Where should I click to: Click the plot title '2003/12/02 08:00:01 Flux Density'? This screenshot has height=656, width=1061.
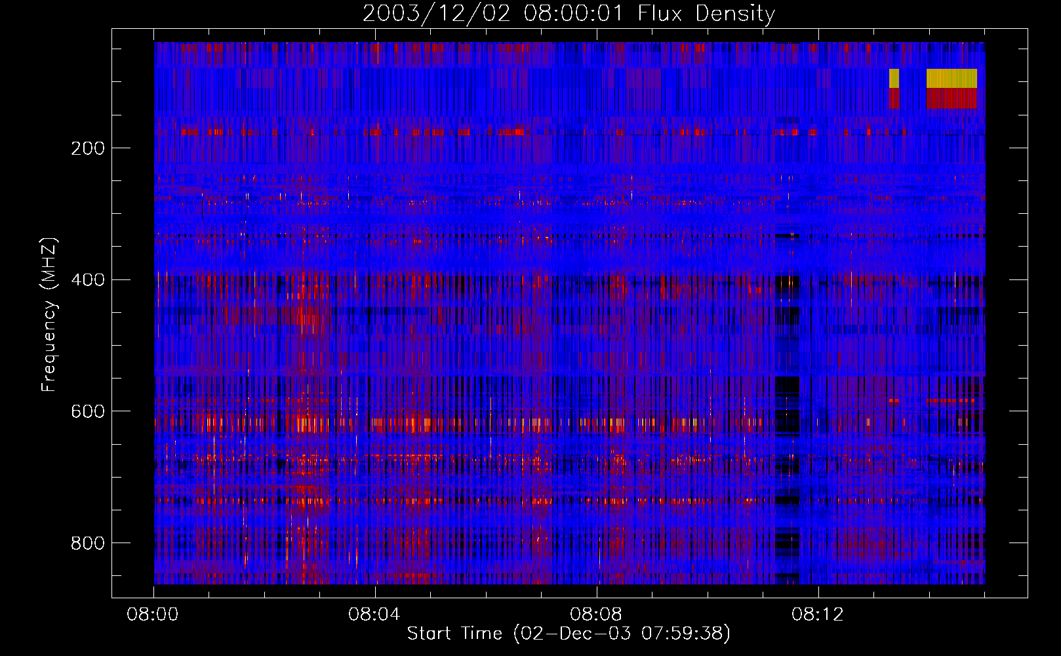click(x=569, y=14)
